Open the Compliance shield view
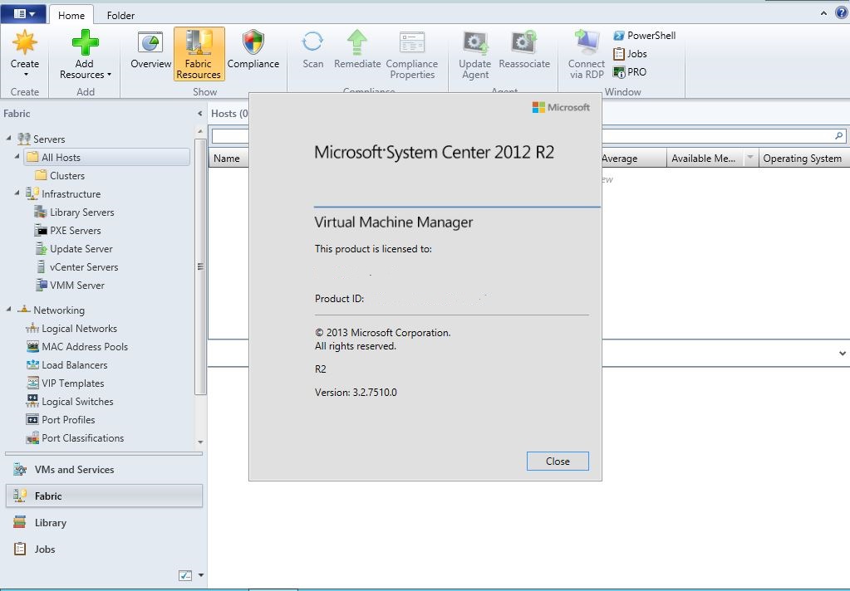Viewport: 850px width, 591px height. [x=253, y=51]
